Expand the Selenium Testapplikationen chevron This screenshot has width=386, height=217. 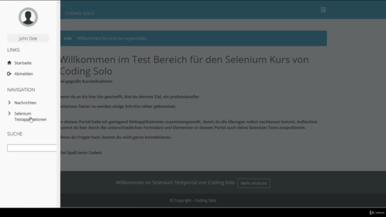[x=10, y=113]
